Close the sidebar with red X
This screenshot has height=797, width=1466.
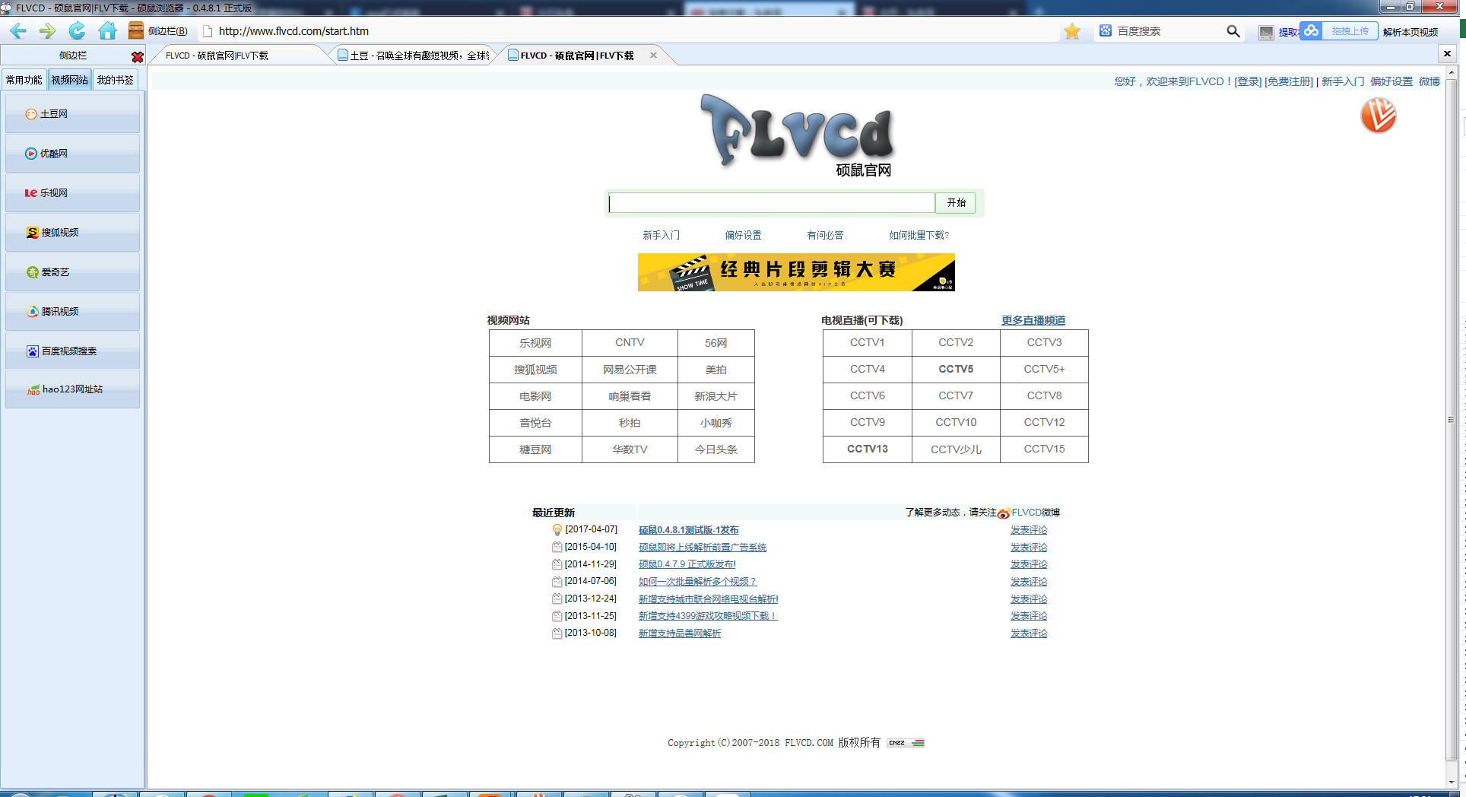(x=137, y=57)
